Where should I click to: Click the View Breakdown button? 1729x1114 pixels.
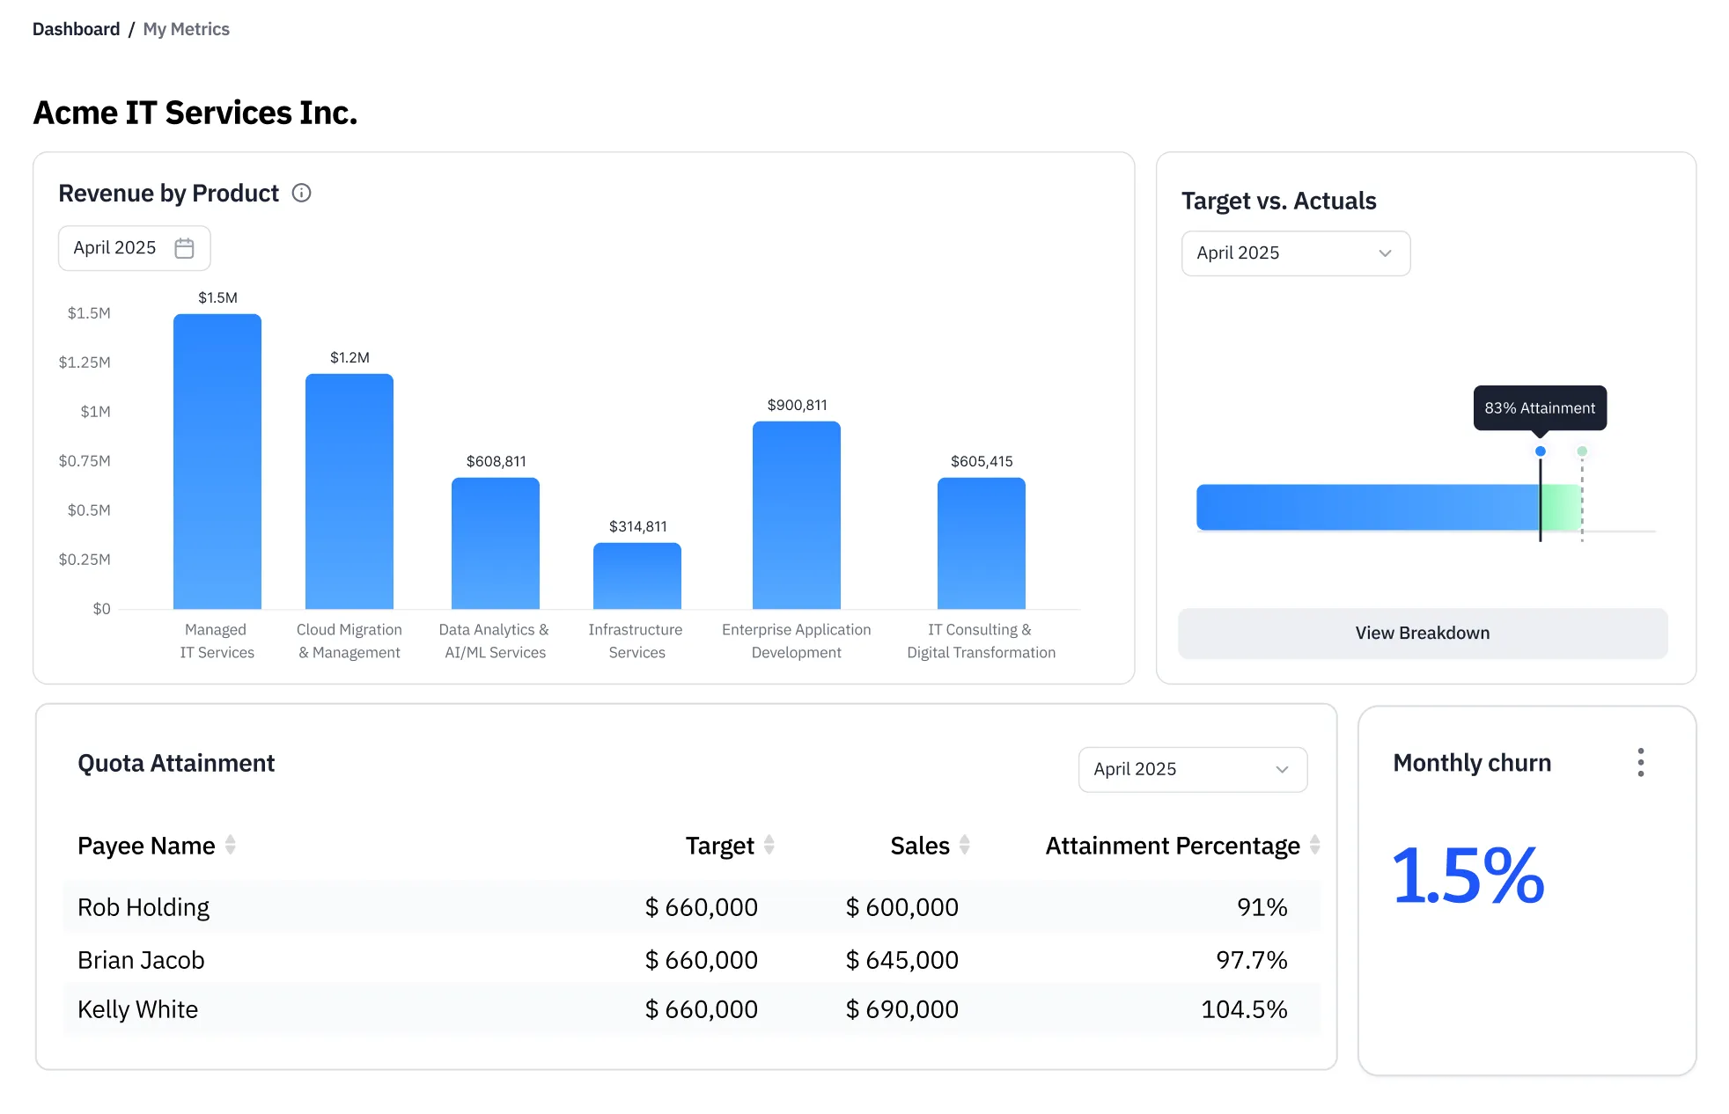(1423, 634)
